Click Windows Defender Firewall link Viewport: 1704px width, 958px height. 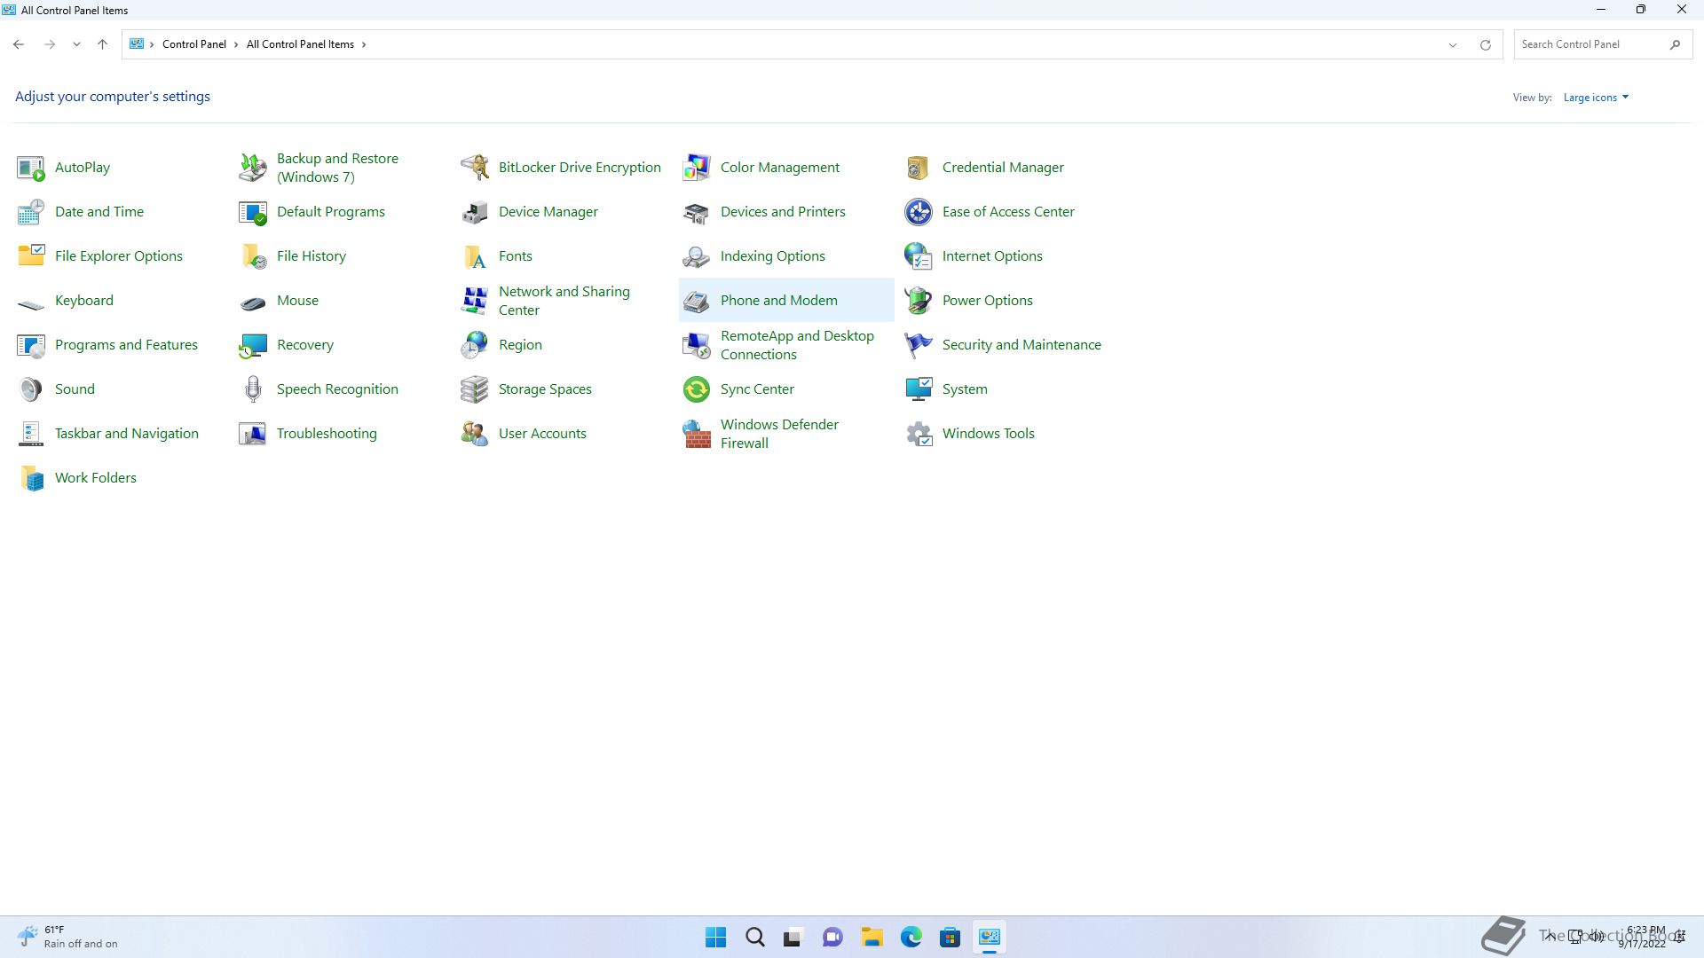(779, 434)
